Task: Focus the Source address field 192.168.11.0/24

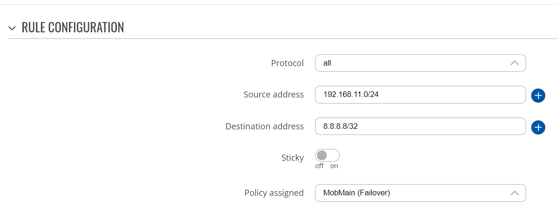Action: click(420, 95)
